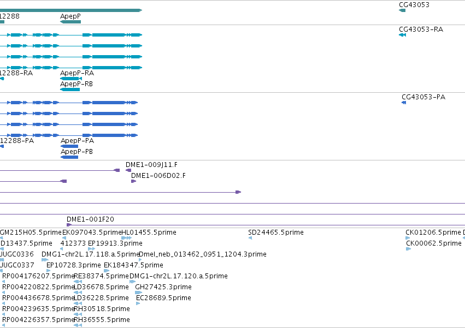Click the EK184347.5prime label
This screenshot has width=465, height=328.
click(x=133, y=265)
